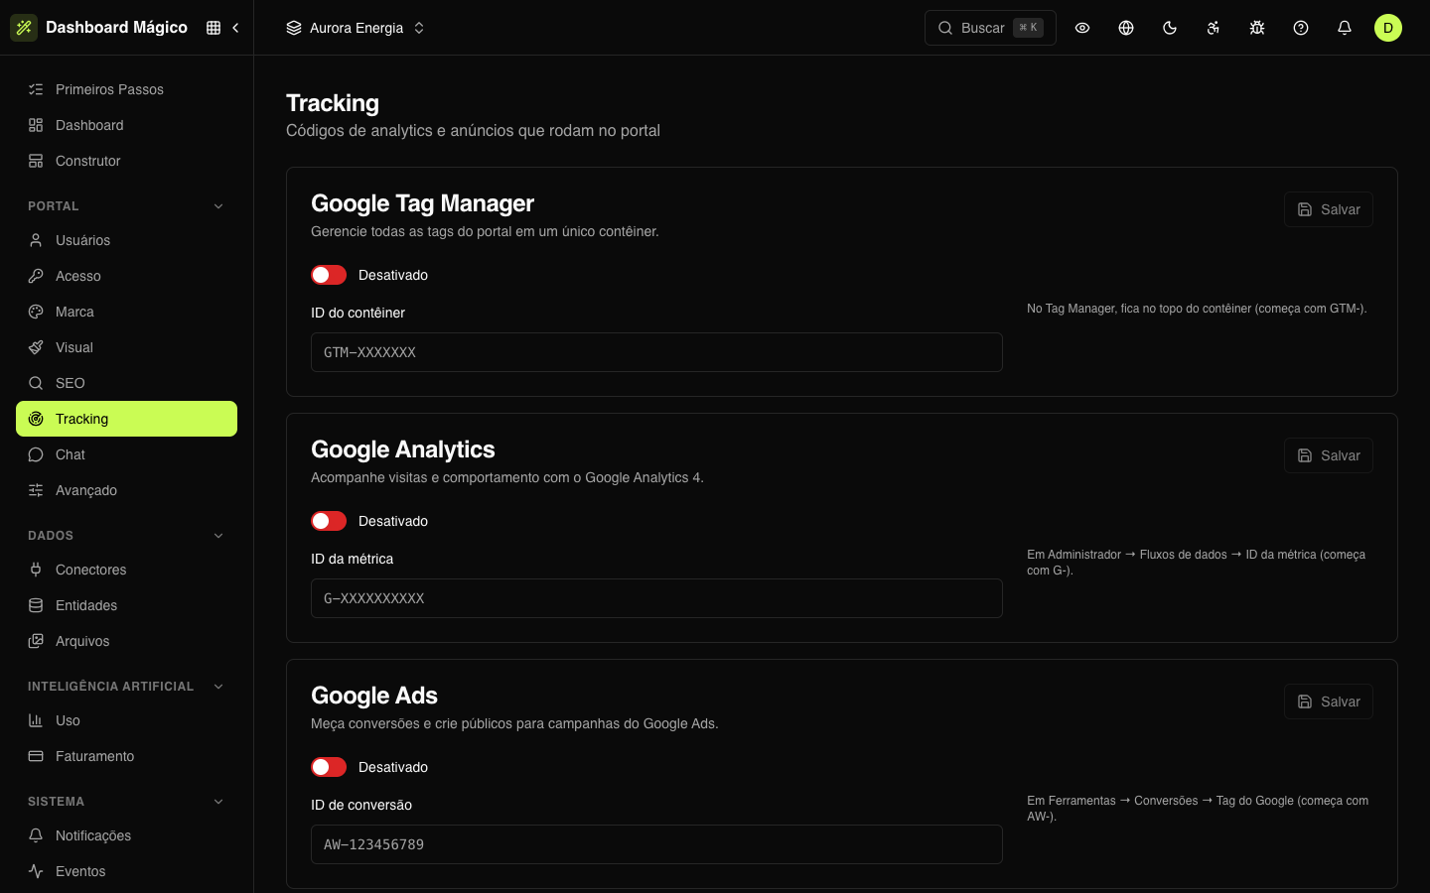Click the SEO magnifier icon
The image size is (1430, 893).
[x=36, y=383]
